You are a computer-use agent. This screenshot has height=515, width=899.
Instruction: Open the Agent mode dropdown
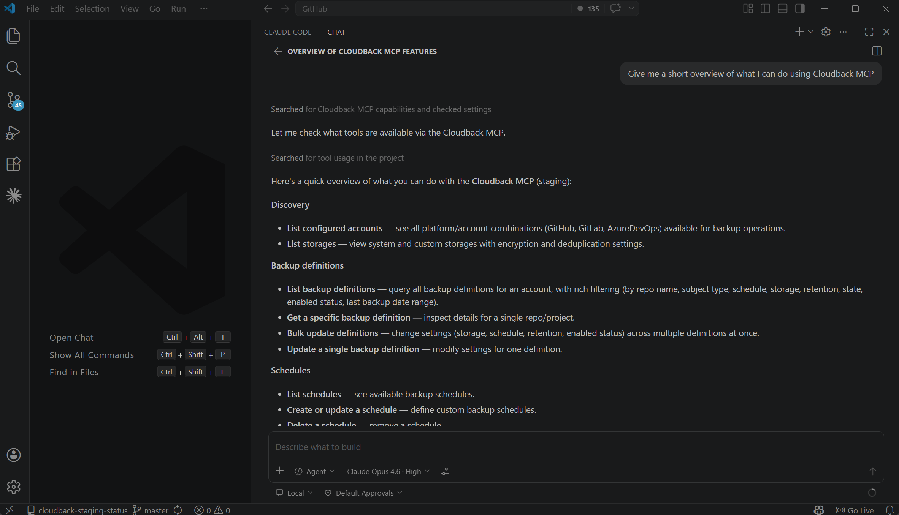314,471
